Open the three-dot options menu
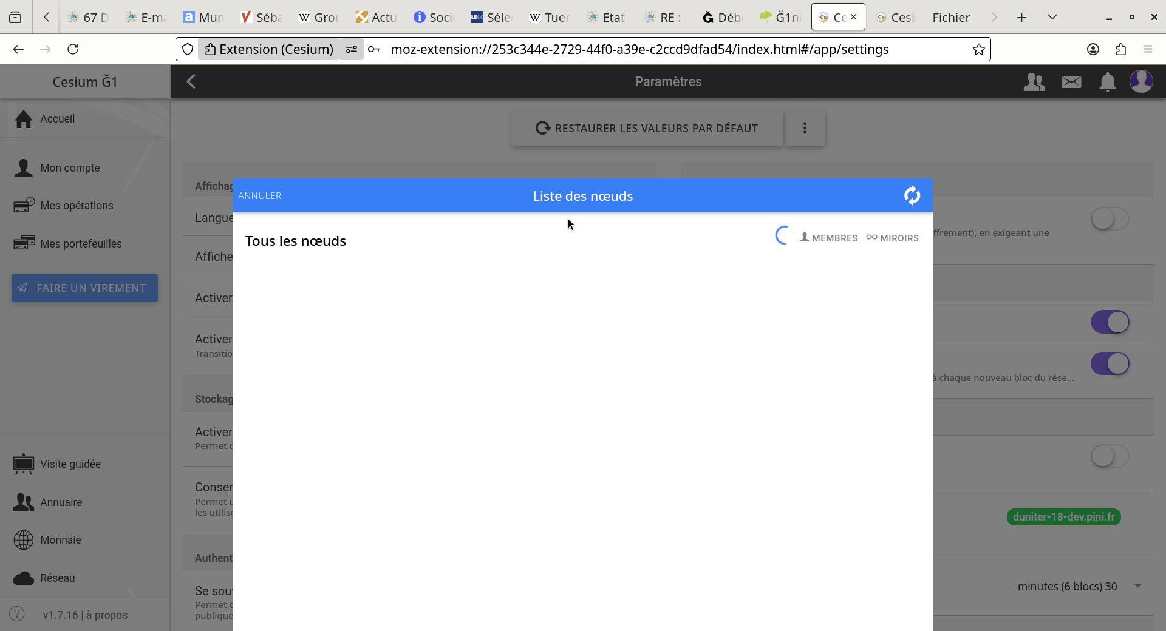This screenshot has height=631, width=1166. pos(805,128)
